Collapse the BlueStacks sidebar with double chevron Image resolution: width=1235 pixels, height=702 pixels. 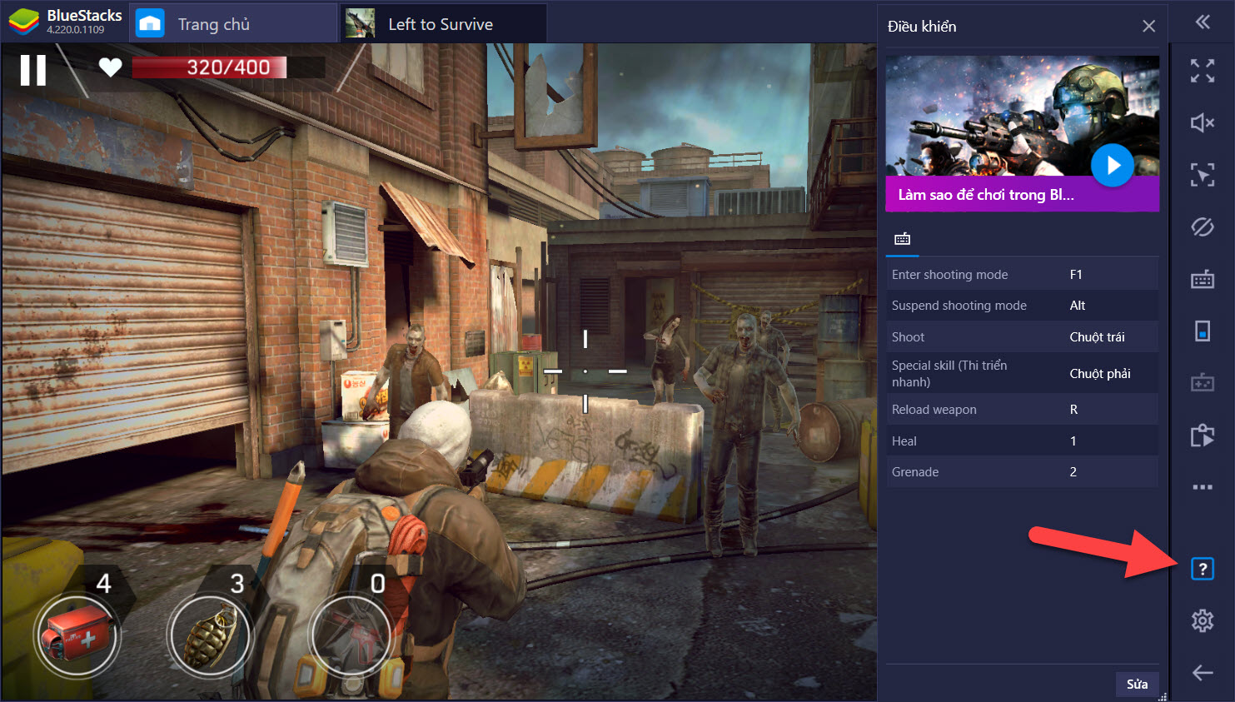1203,22
